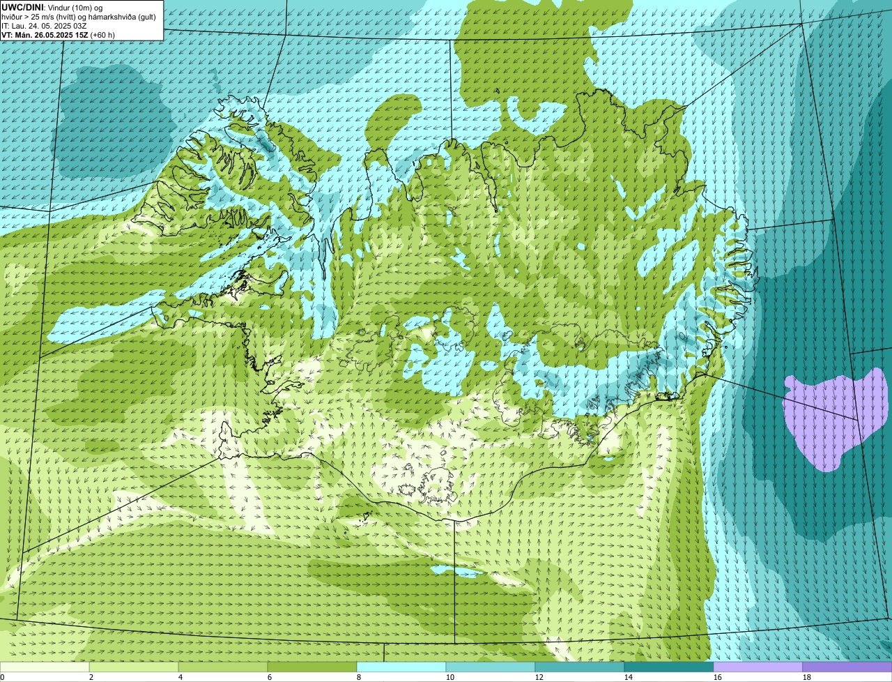This screenshot has width=892, height=682.
Task: Click the legend scale label "0"
Action: [3, 677]
